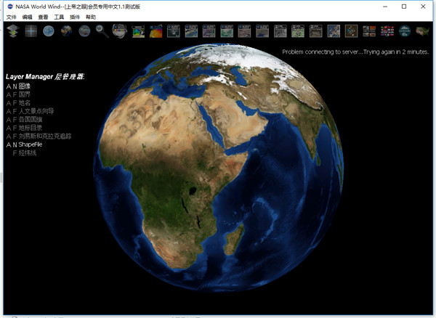This screenshot has width=436, height=318.
Task: Select the 各国国旗 layer name
Action: point(31,120)
